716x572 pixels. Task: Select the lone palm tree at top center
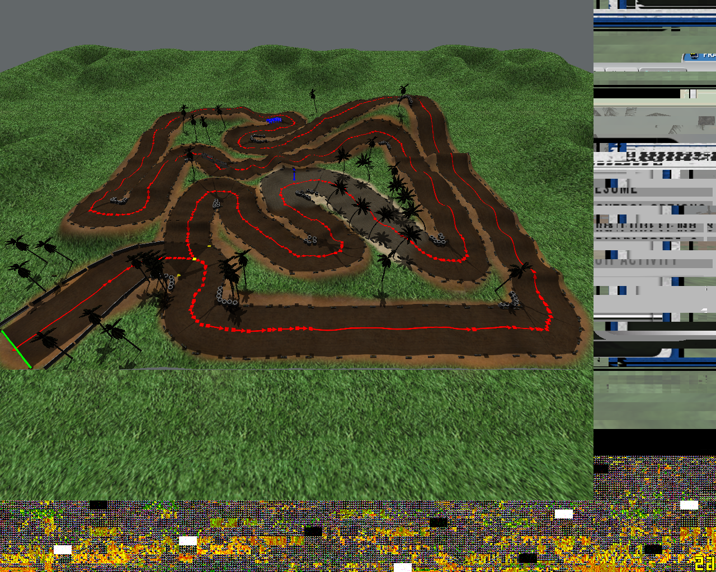312,101
